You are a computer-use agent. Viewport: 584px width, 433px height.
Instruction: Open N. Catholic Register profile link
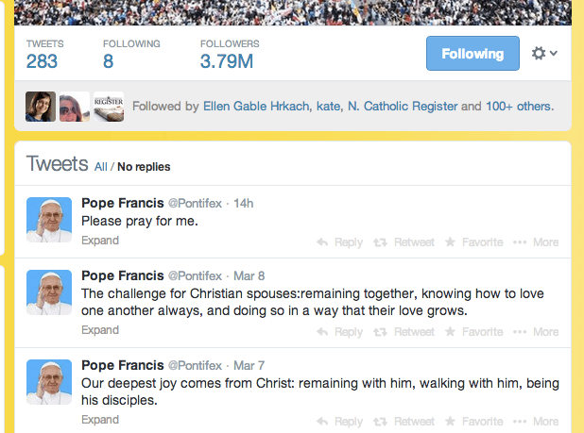coord(403,107)
